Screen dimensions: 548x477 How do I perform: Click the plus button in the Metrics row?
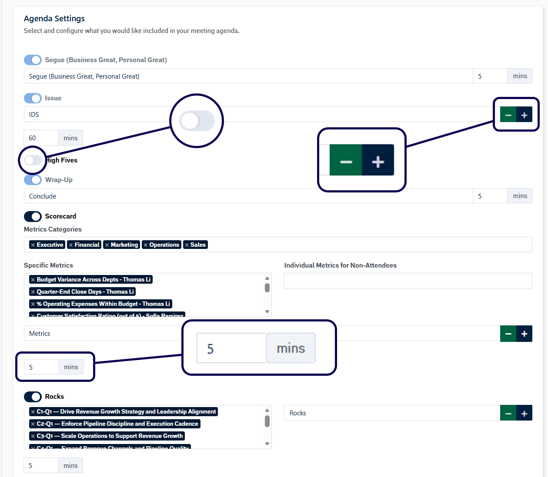point(524,334)
